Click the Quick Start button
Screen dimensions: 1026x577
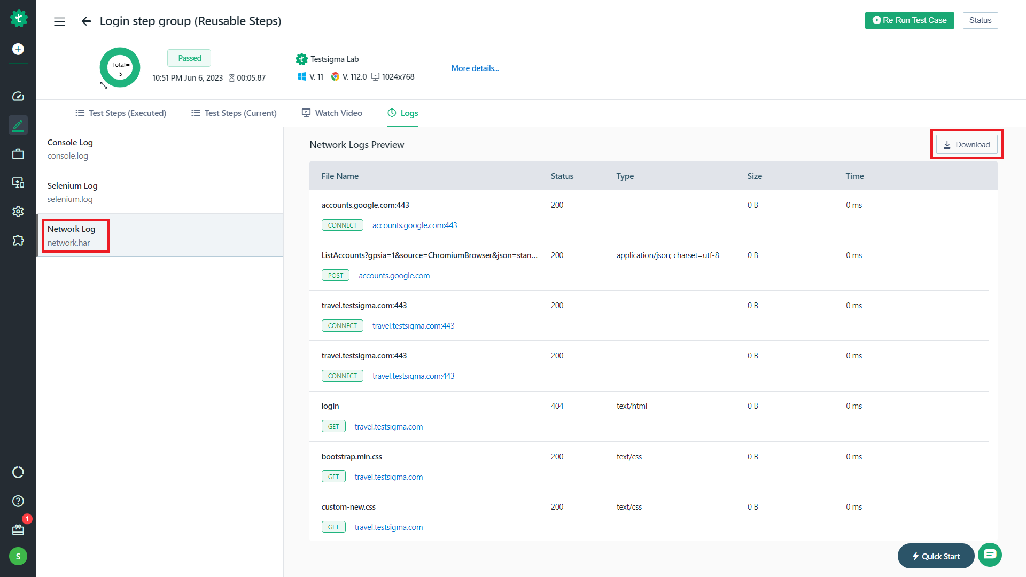[936, 556]
